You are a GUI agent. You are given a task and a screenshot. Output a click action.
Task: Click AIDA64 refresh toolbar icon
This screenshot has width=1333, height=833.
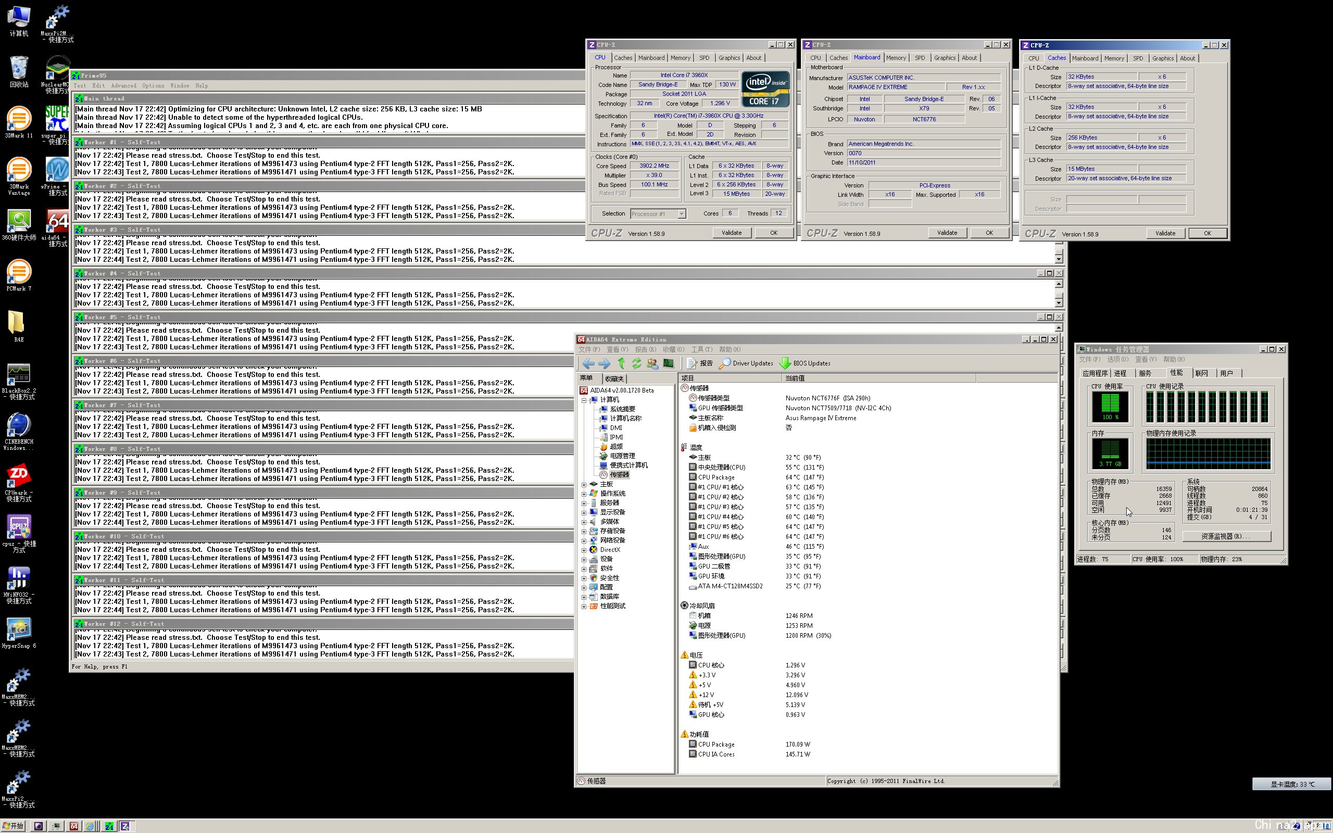(637, 363)
